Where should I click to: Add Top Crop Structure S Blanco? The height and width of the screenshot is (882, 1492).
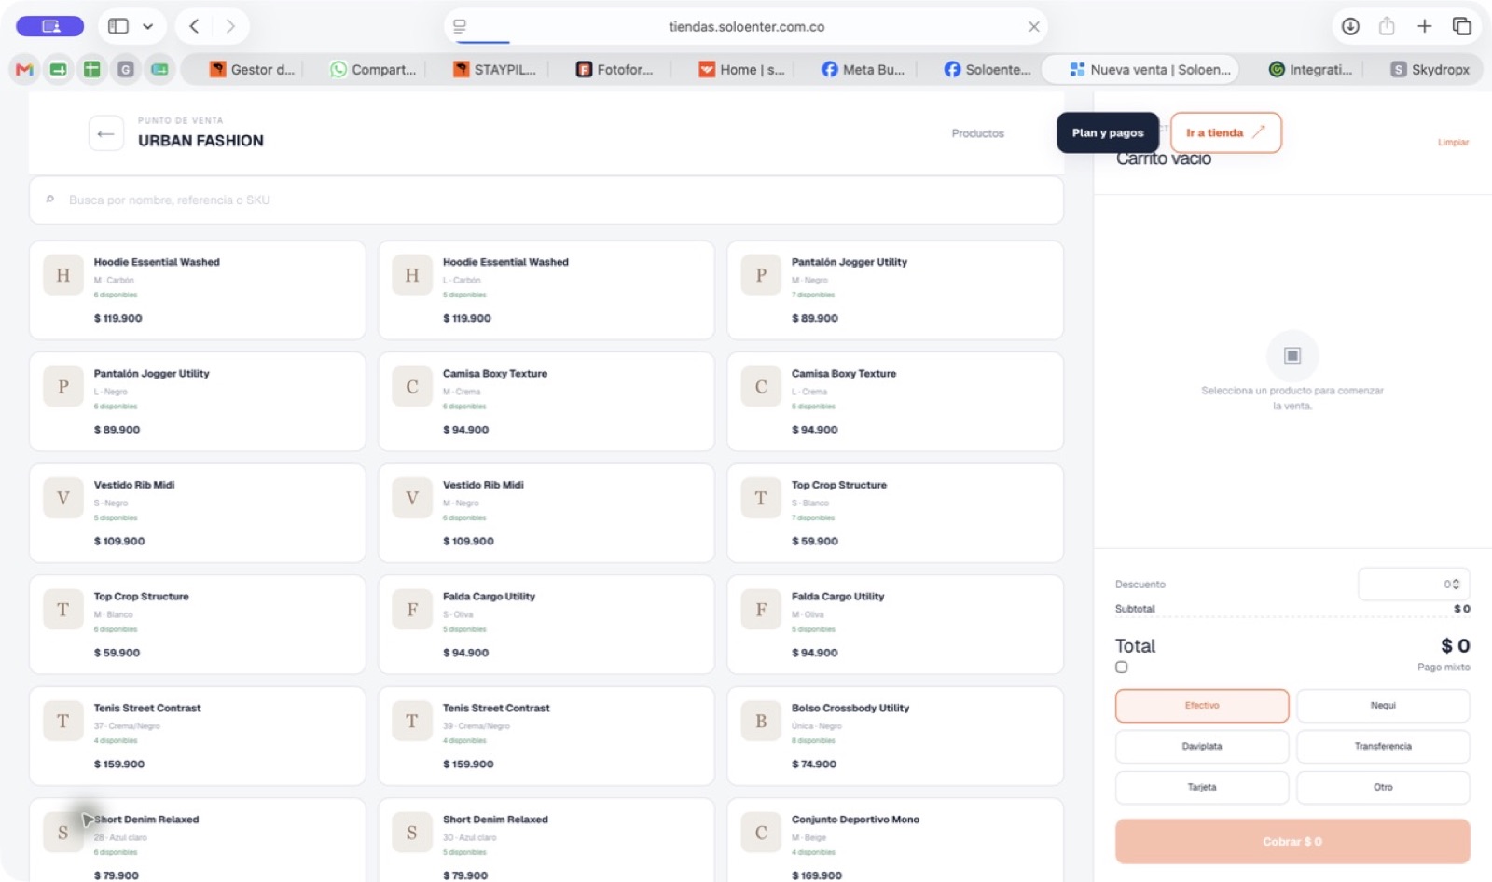pyautogui.click(x=895, y=513)
